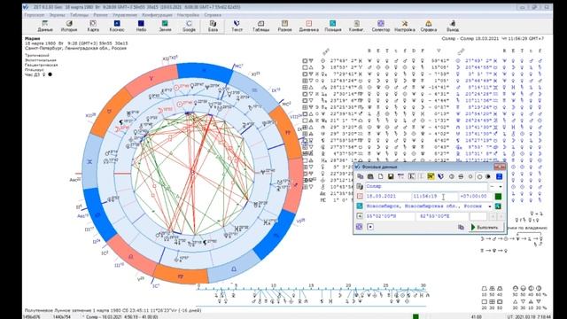Click the green square next to the timezone field
The image size is (567, 319).
(498, 197)
